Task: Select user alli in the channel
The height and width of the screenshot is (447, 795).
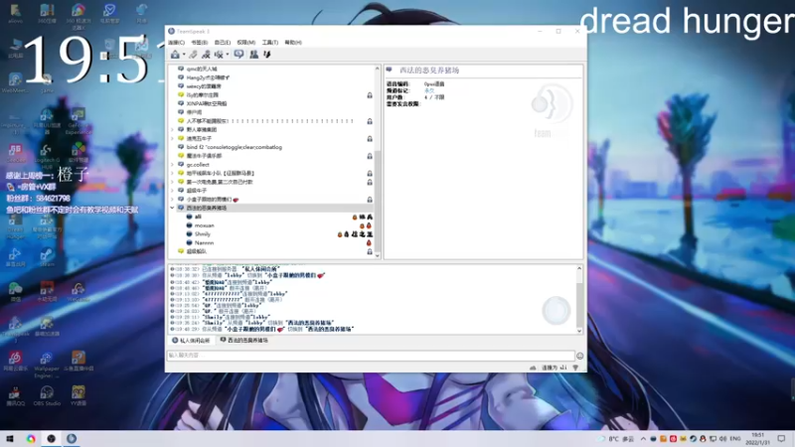Action: [198, 217]
